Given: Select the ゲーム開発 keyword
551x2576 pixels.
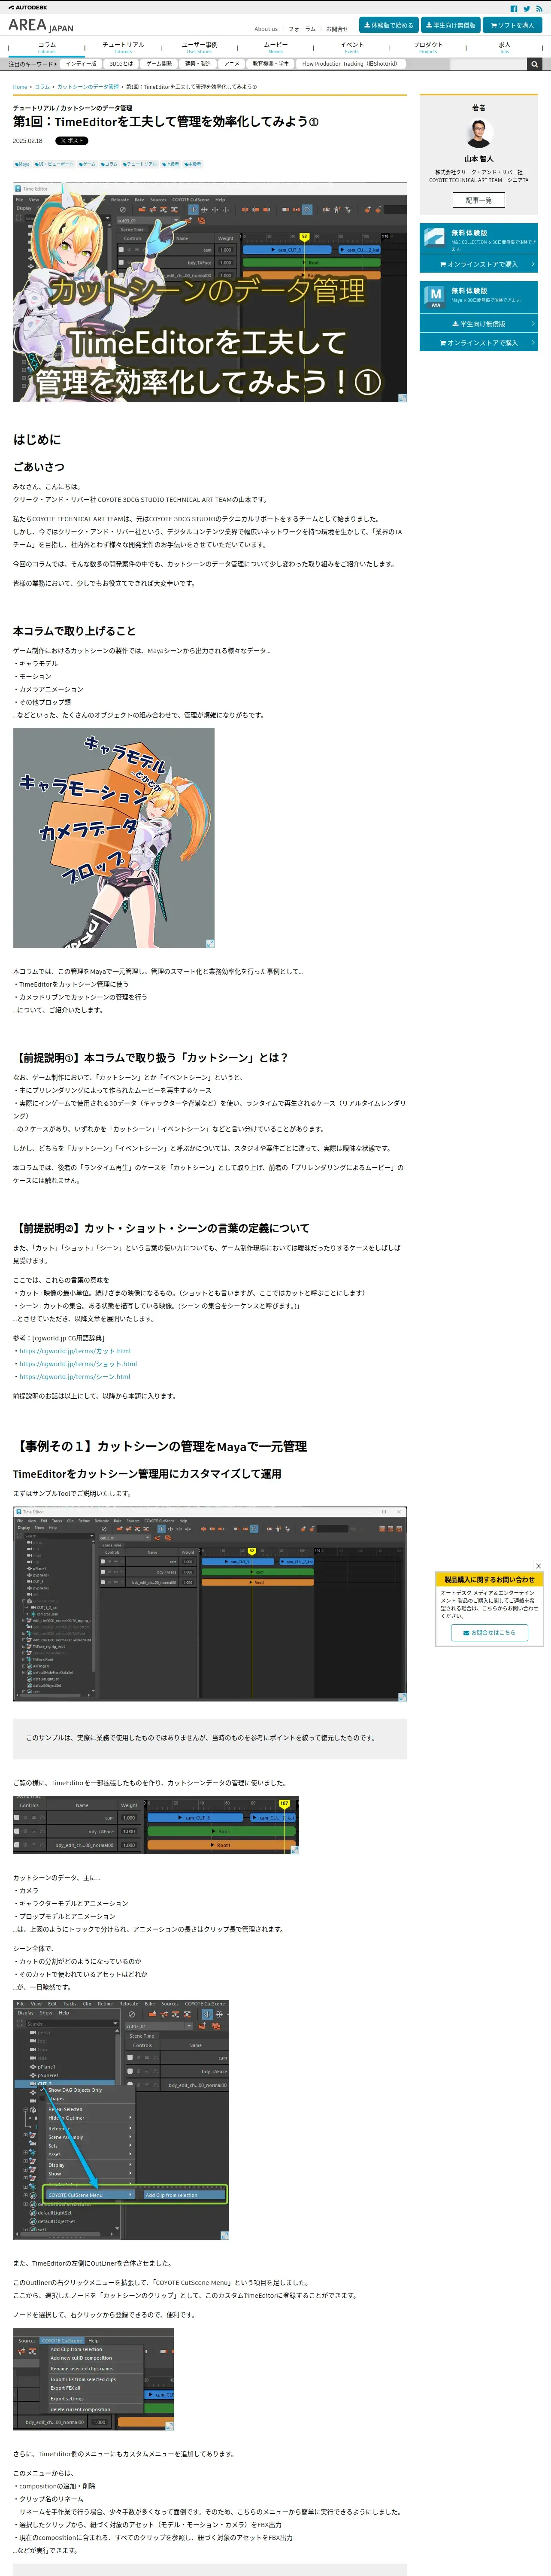Looking at the screenshot, I should point(159,64).
